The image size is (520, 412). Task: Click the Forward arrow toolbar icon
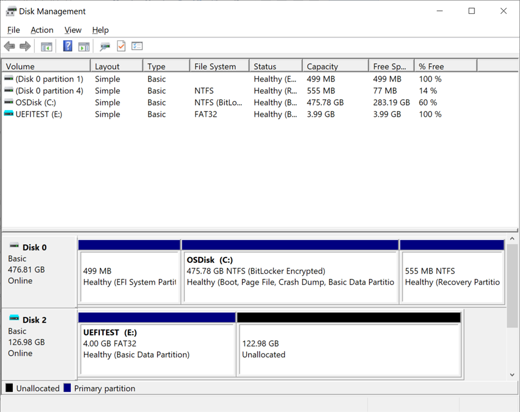coord(25,47)
